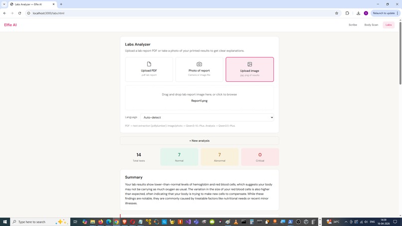
Task: Open the volume control in system tray
Action: [366, 222]
